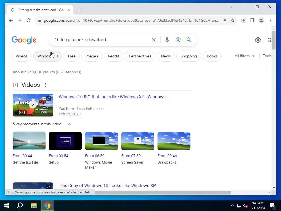Open Videos section three-dot options

point(46,85)
